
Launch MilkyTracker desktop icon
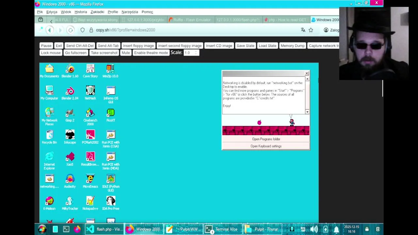(x=70, y=203)
